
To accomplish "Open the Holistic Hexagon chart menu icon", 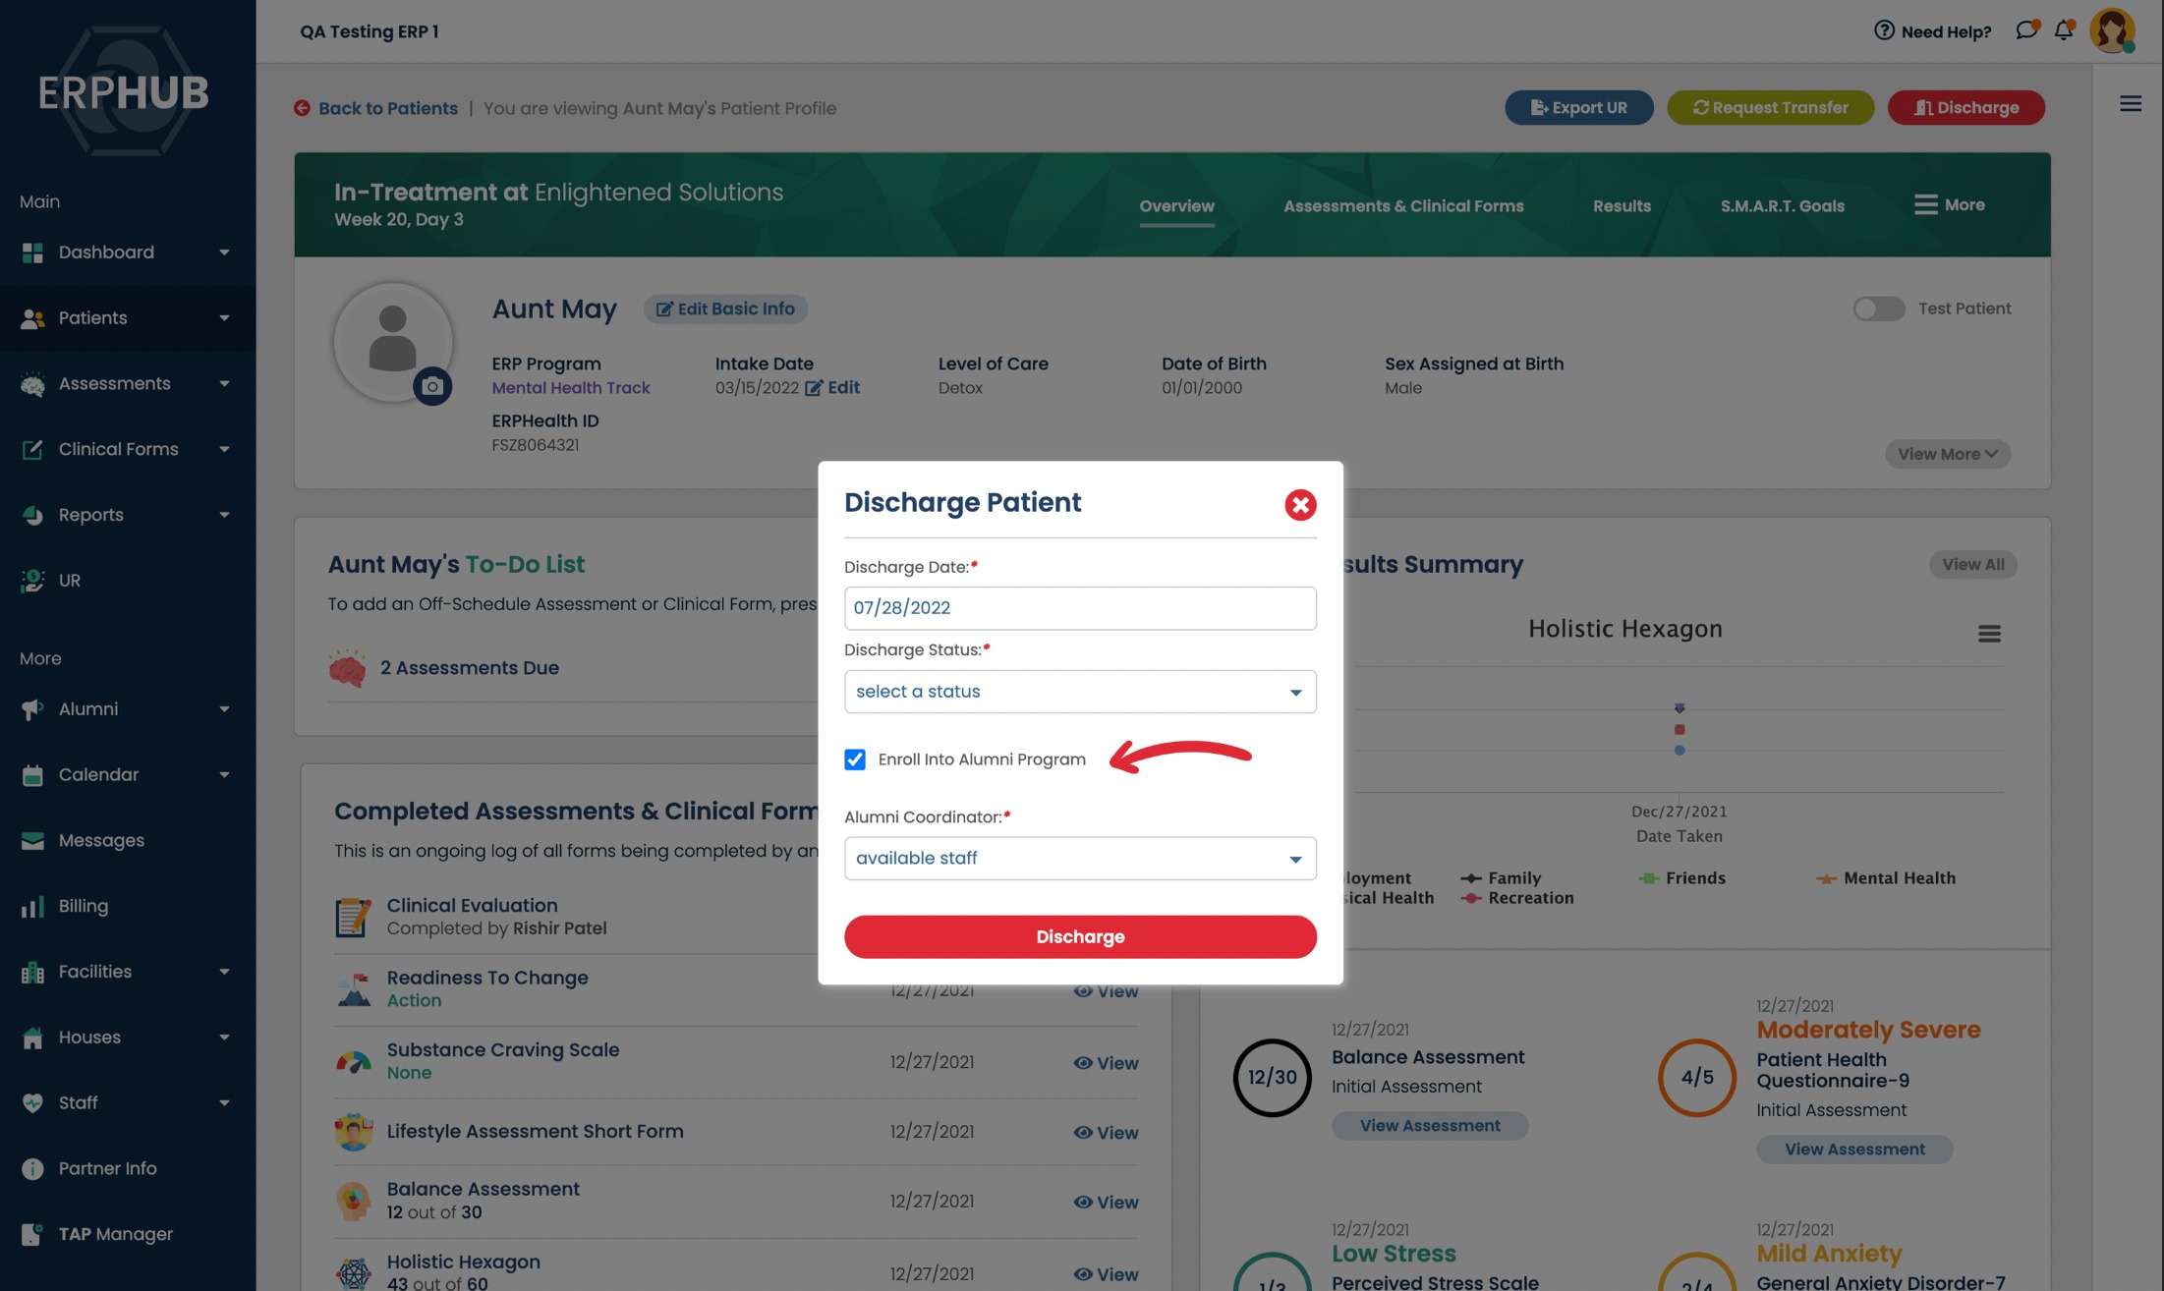I will [1989, 634].
